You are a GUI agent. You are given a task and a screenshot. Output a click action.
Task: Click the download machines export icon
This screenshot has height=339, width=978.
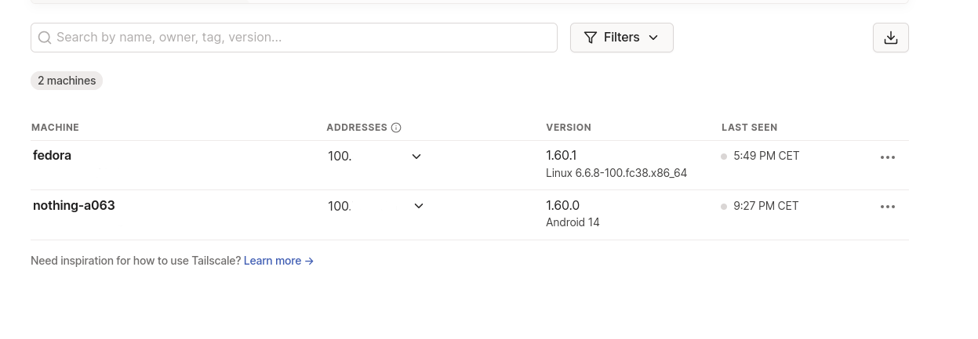[890, 38]
